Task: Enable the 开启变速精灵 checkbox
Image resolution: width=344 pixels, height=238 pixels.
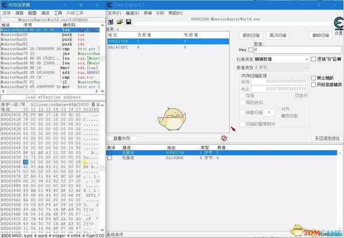Action: tap(313, 85)
